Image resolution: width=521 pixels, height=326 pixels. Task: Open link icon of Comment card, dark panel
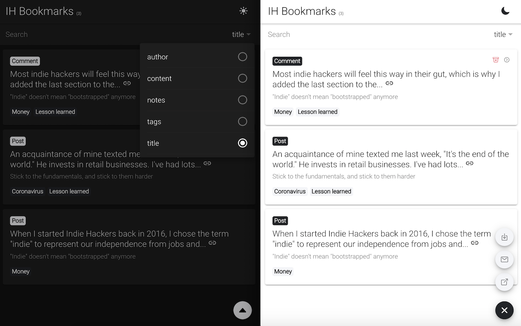127,83
